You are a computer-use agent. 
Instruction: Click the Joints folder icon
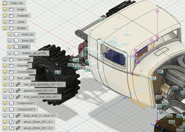(x=11, y=22)
